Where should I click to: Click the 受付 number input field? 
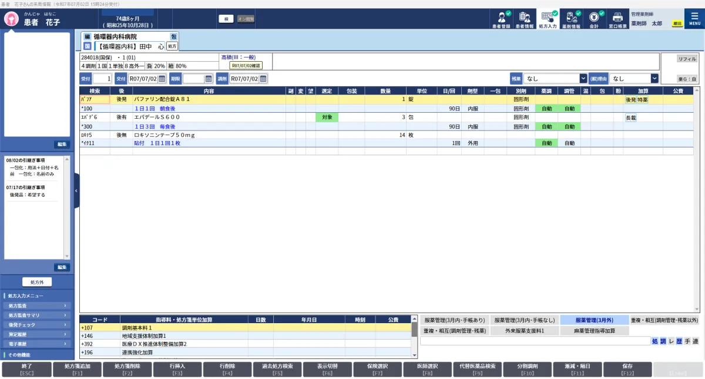pos(102,79)
